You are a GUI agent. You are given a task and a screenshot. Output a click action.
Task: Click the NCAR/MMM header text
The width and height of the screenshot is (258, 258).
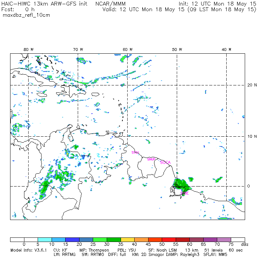click(111, 4)
